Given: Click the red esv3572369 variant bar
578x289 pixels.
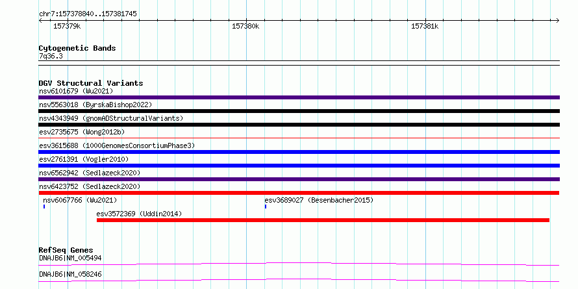Looking at the screenshot, I should (x=323, y=220).
